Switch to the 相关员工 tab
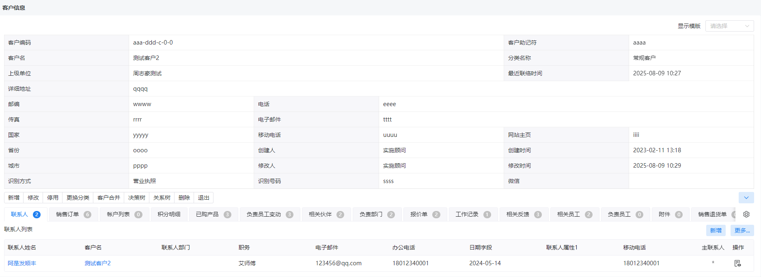The height and width of the screenshot is (277, 761). click(x=575, y=214)
